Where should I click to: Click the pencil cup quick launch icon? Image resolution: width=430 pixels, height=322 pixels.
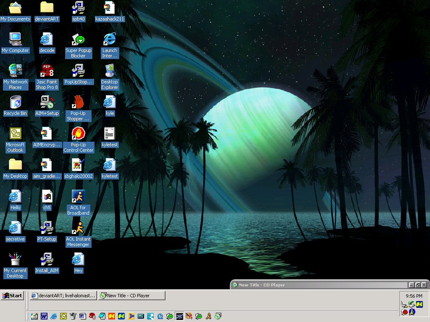click(73, 316)
